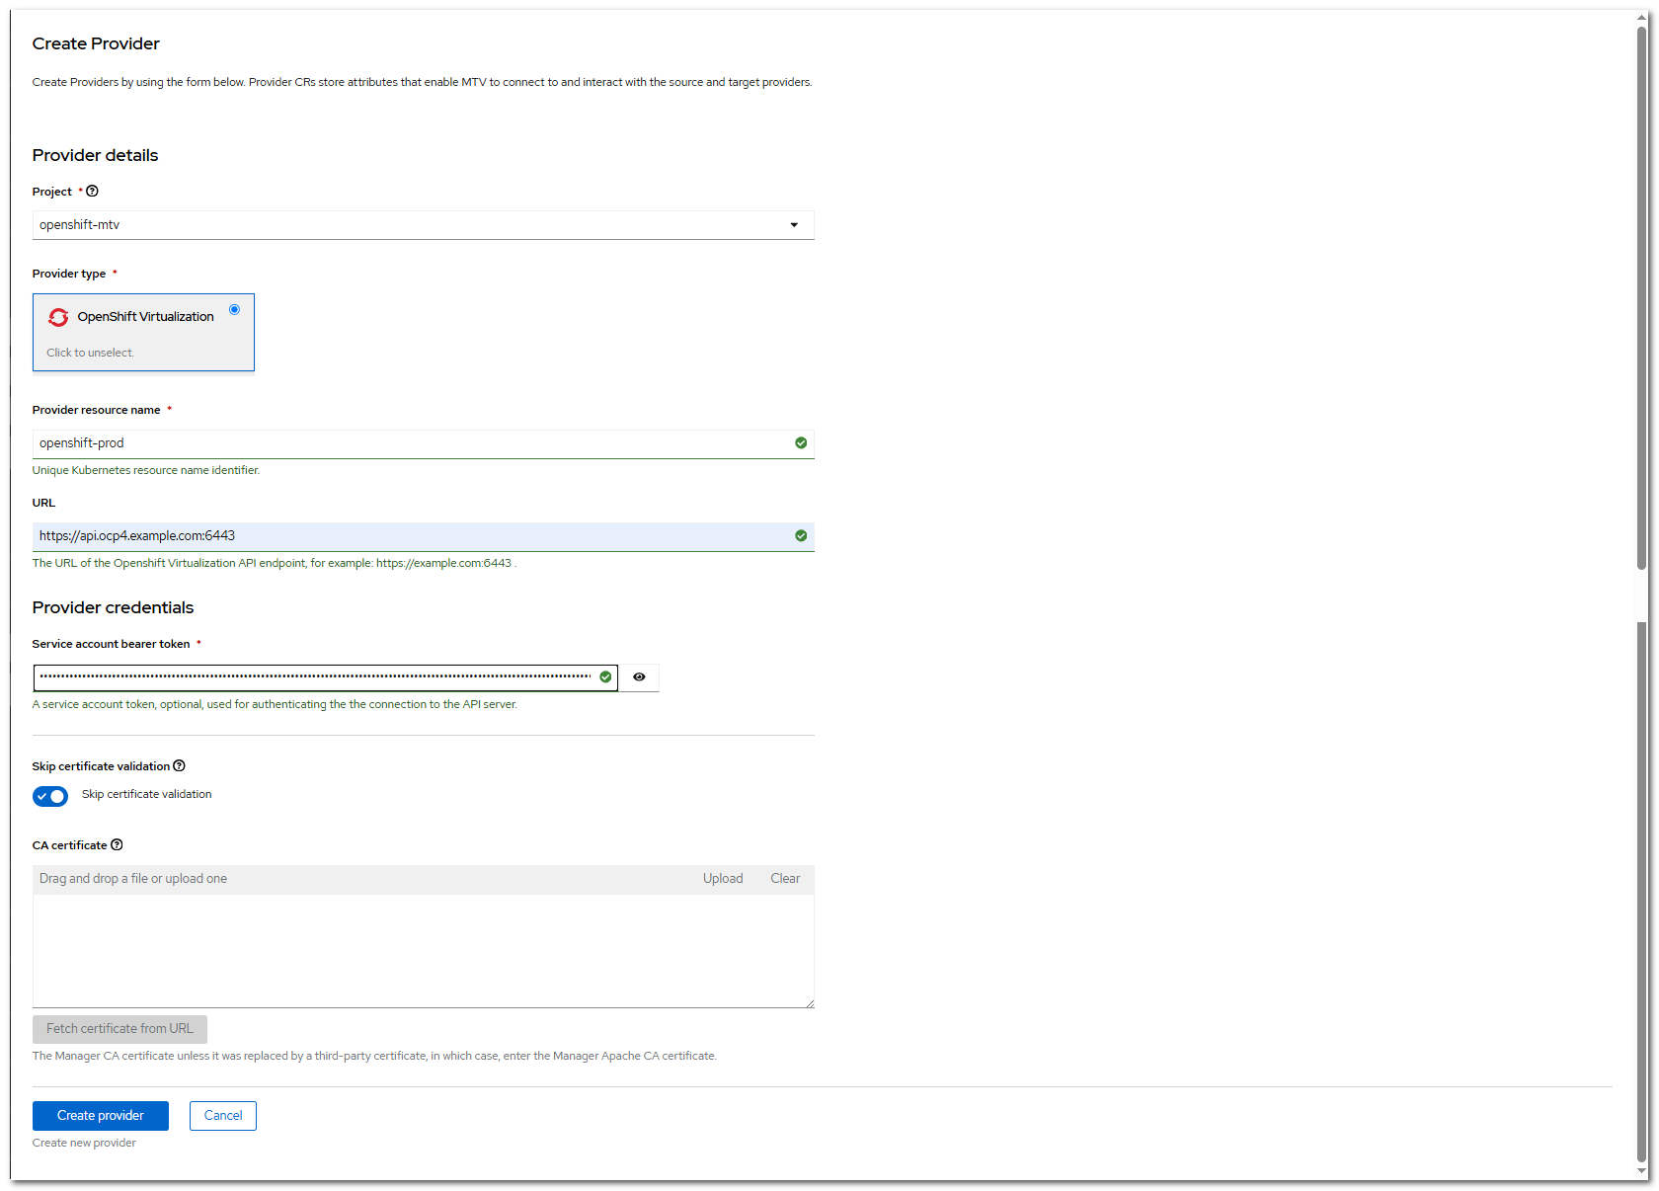Click the scrollbar down arrow

1641,1171
